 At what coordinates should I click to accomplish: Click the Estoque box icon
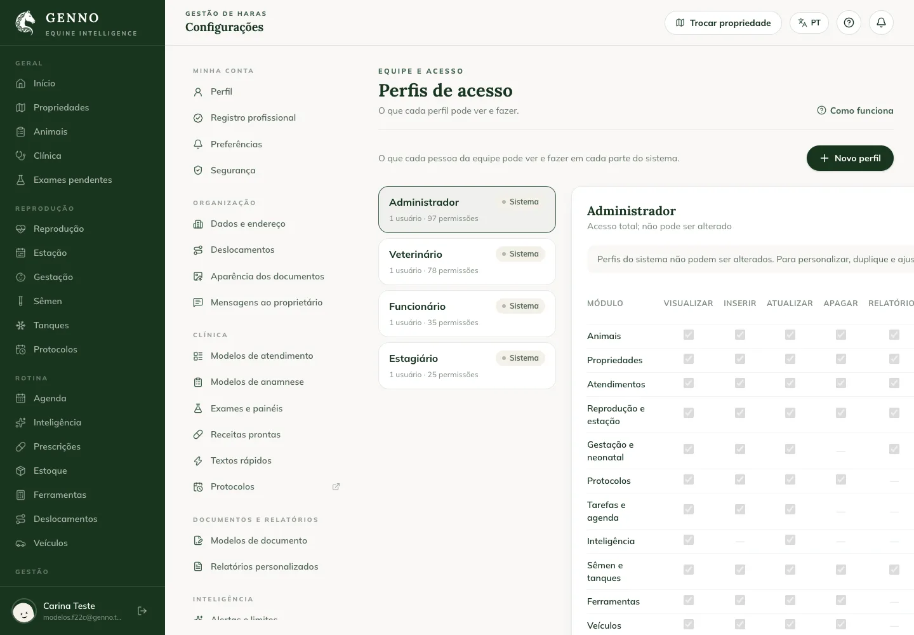click(21, 471)
